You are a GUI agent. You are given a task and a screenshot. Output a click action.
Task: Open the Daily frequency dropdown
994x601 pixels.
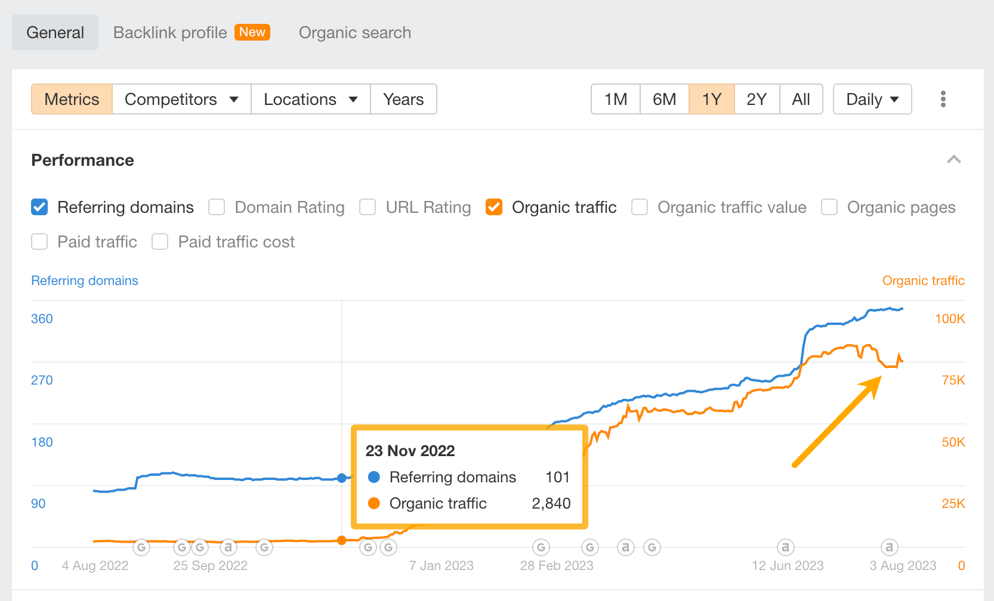[x=872, y=99]
